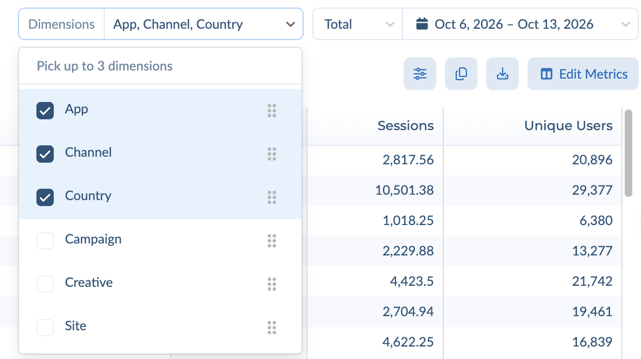Click the Unique Users column header

point(568,126)
